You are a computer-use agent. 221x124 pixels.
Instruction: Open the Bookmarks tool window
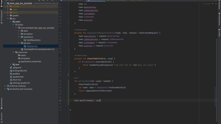tap(1, 103)
